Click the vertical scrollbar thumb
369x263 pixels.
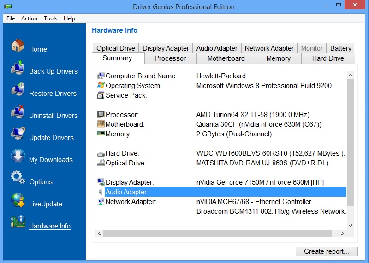[x=350, y=142]
